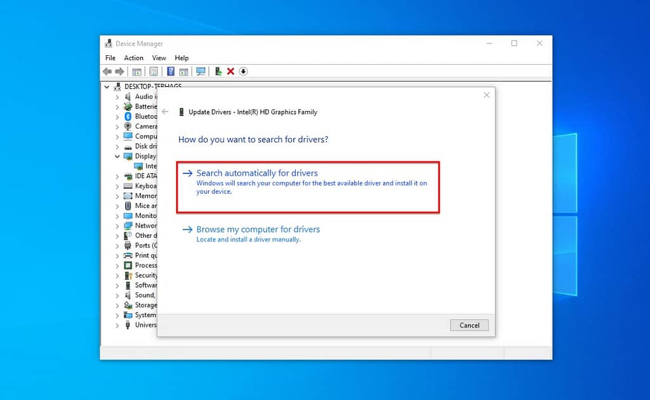Select the Security devices category icon
Image resolution: width=650 pixels, height=400 pixels.
click(x=128, y=275)
